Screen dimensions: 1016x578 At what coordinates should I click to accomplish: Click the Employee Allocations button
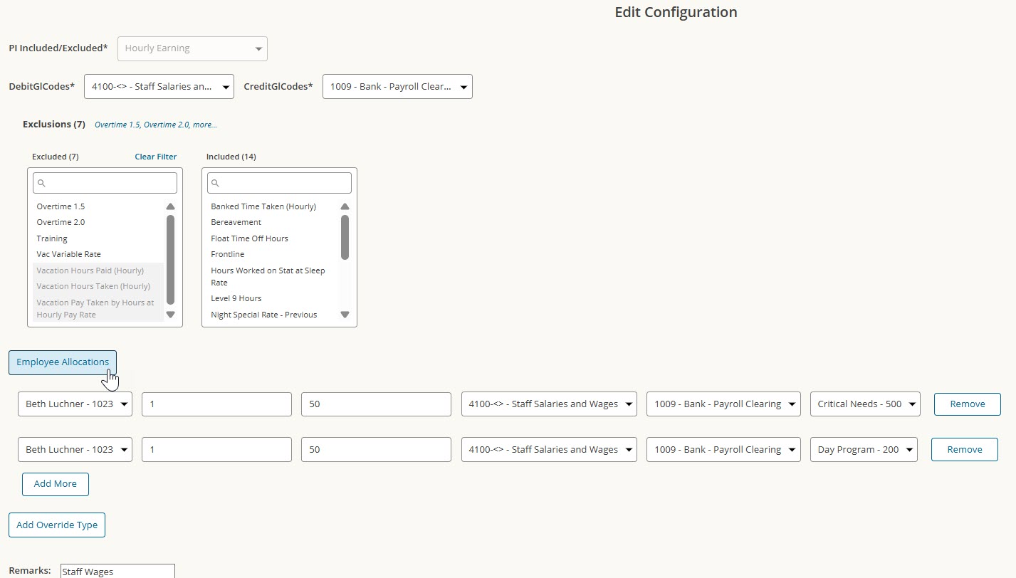(x=63, y=362)
